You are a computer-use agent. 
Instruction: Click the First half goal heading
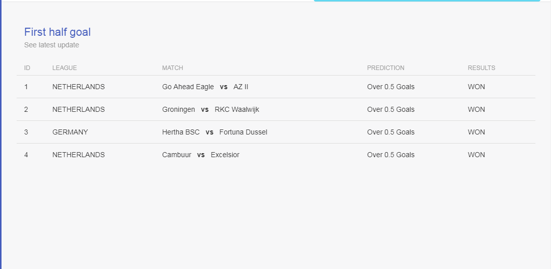tap(57, 32)
